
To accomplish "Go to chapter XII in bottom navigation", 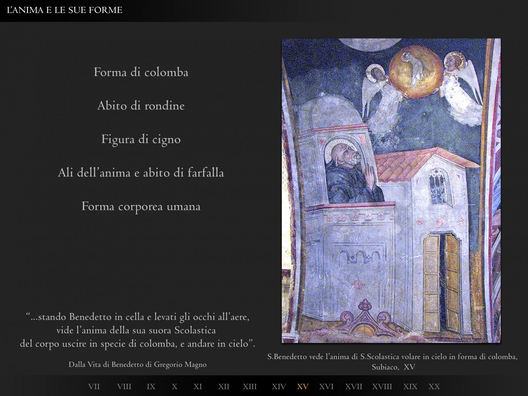I will click(224, 386).
